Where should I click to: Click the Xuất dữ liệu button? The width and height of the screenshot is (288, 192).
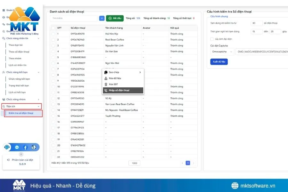219,62
